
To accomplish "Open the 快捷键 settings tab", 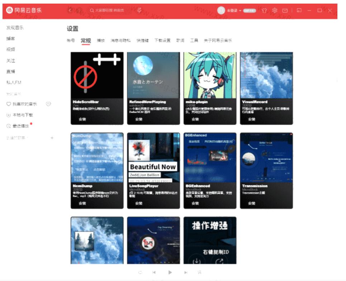I will coord(142,41).
